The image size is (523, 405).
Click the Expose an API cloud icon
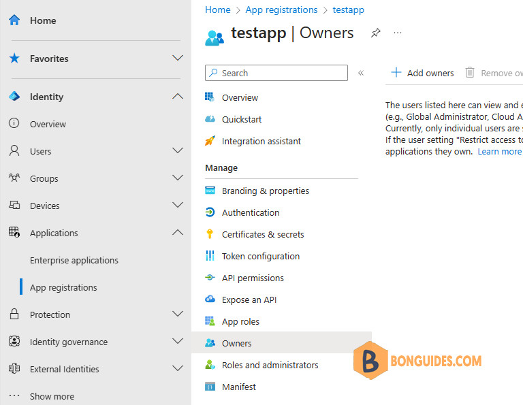click(x=210, y=299)
